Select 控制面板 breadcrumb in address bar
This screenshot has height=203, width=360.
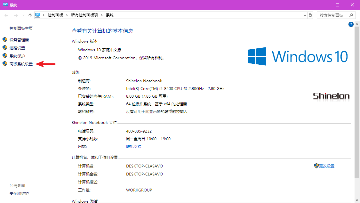click(x=55, y=15)
